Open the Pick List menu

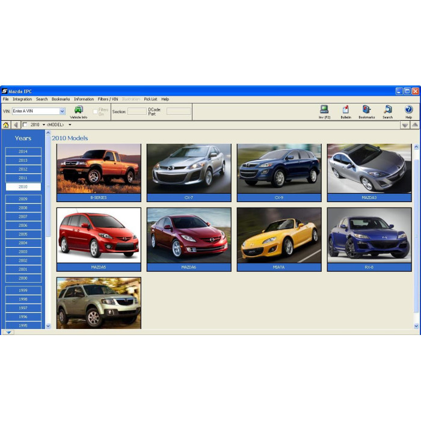pos(150,99)
